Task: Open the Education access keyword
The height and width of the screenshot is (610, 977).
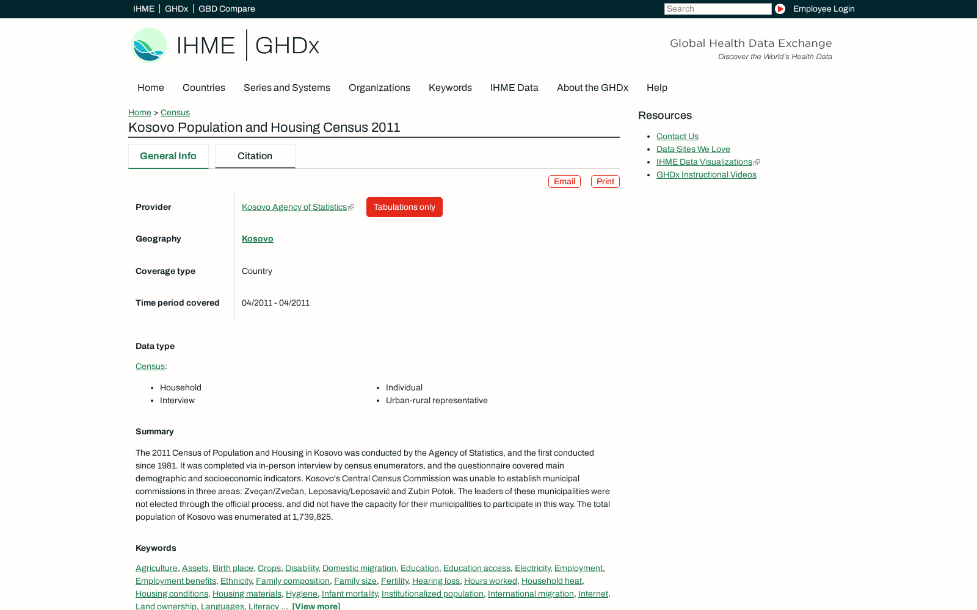Action: (477, 569)
